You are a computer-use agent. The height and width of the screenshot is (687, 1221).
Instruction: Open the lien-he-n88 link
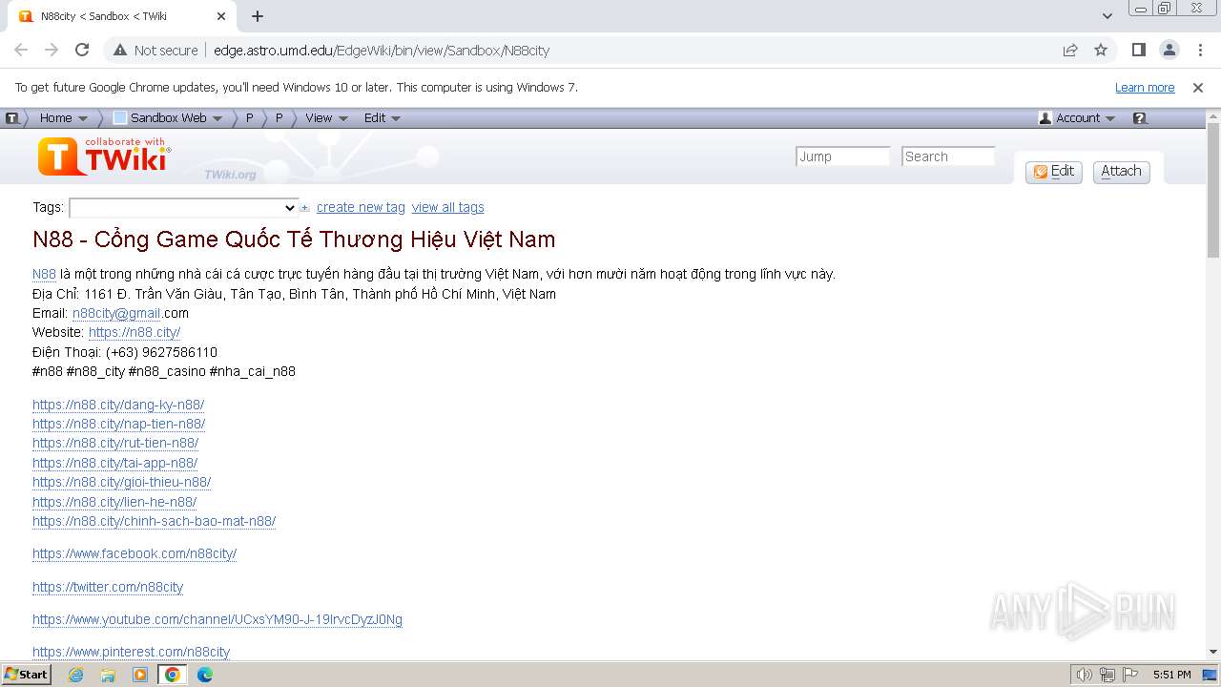[114, 502]
